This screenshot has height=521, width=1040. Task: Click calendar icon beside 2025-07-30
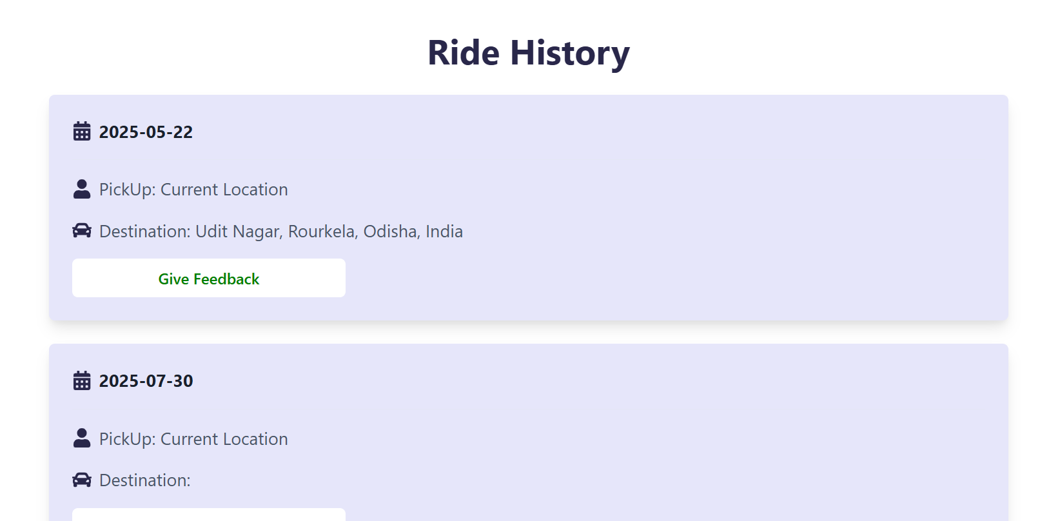tap(82, 380)
